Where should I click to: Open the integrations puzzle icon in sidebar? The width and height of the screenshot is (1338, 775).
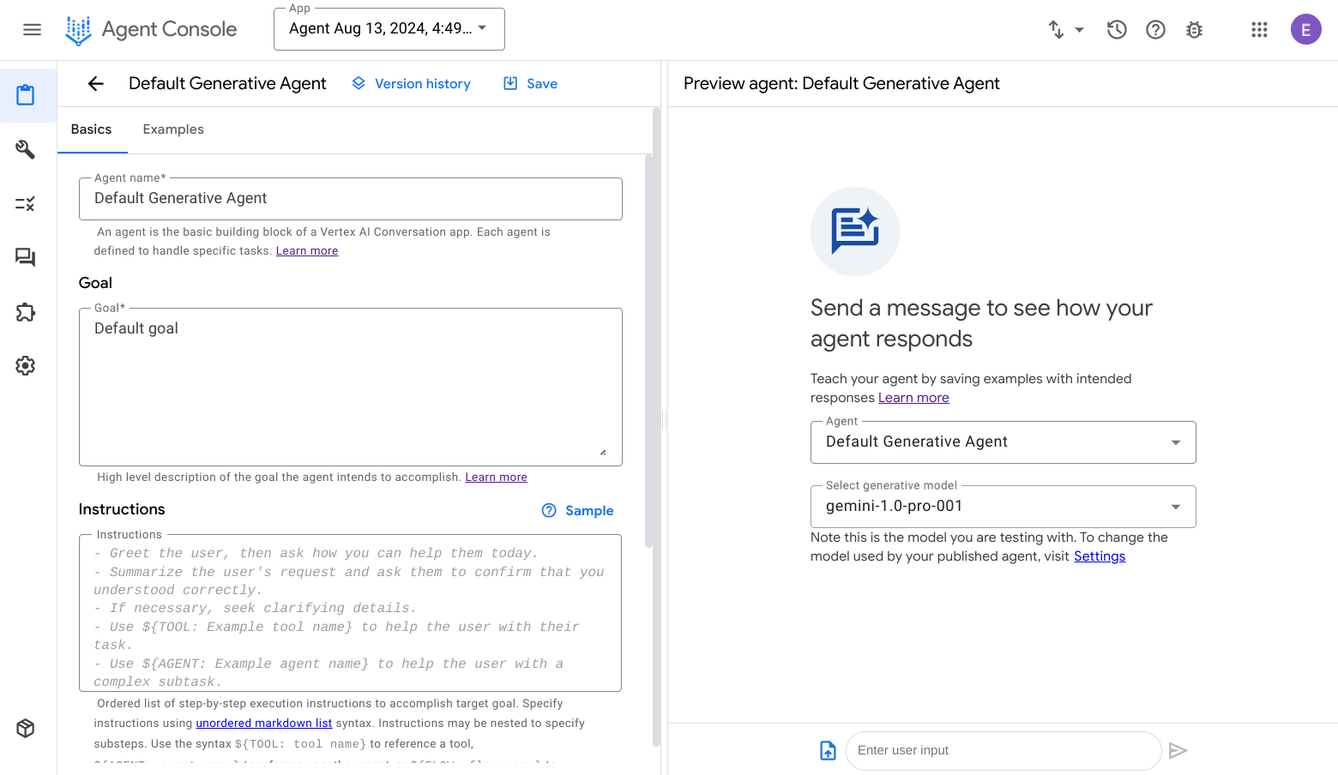[x=26, y=312]
